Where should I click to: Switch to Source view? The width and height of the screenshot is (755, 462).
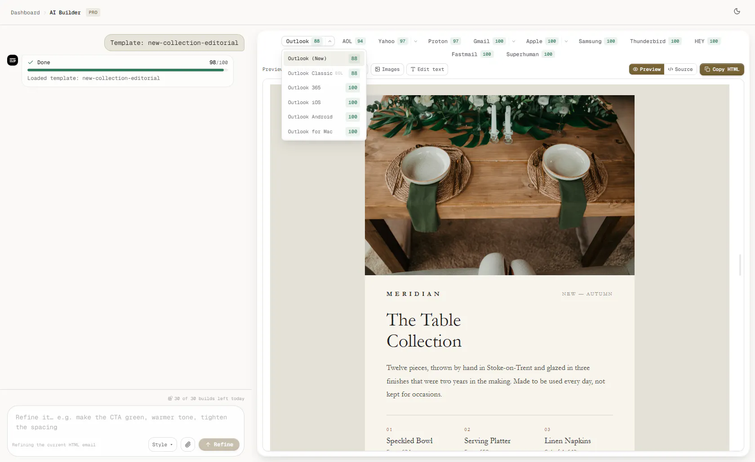680,69
